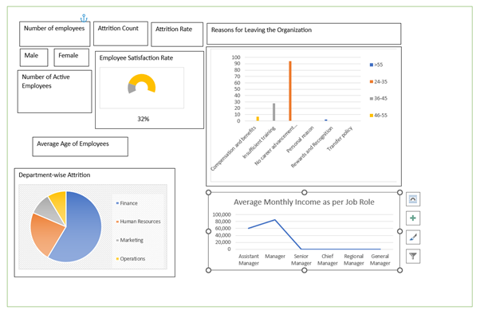The height and width of the screenshot is (314, 480).
Task: Click the anchor icon above employees box
Action: pos(84,18)
